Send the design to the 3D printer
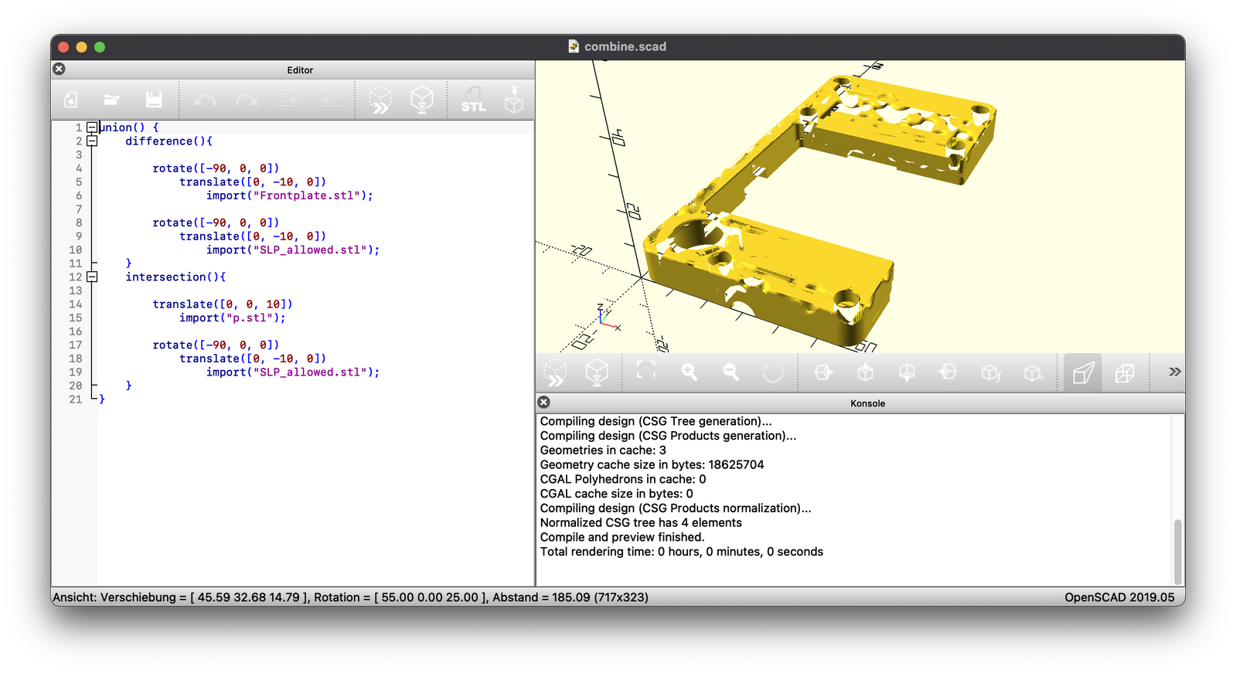Screen dimensions: 1236x673 pos(514,100)
